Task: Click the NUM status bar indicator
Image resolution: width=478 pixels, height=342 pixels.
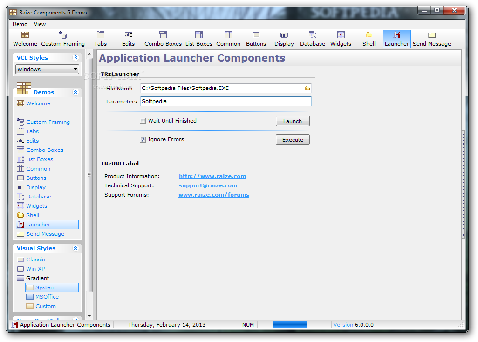Action: 248,325
